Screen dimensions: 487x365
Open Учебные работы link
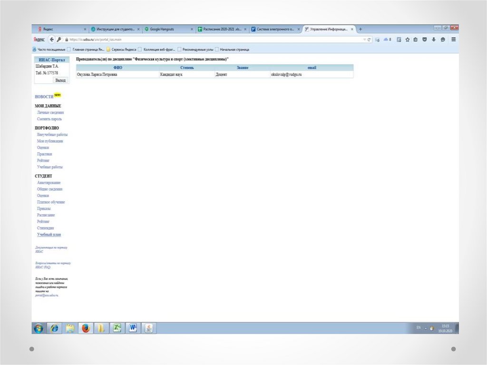49,167
